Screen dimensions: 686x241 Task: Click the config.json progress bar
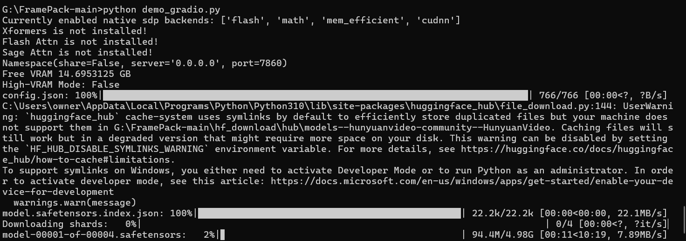(316, 96)
